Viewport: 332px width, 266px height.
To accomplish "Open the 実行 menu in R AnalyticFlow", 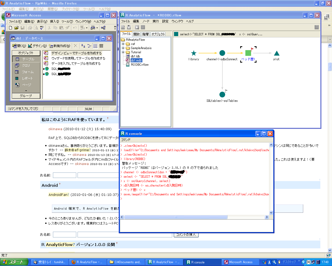I will click(x=156, y=21).
